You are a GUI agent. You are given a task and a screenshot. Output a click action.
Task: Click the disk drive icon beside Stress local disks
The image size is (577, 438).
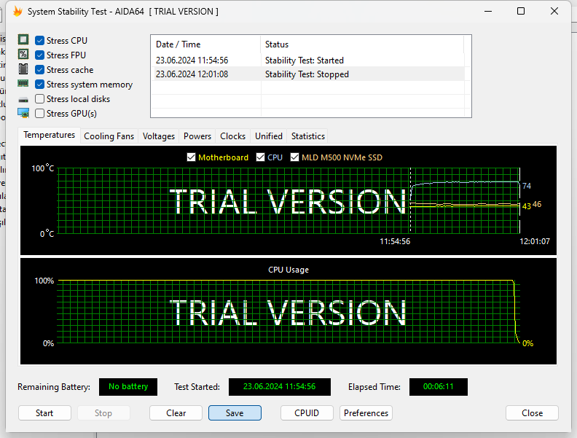tap(23, 100)
